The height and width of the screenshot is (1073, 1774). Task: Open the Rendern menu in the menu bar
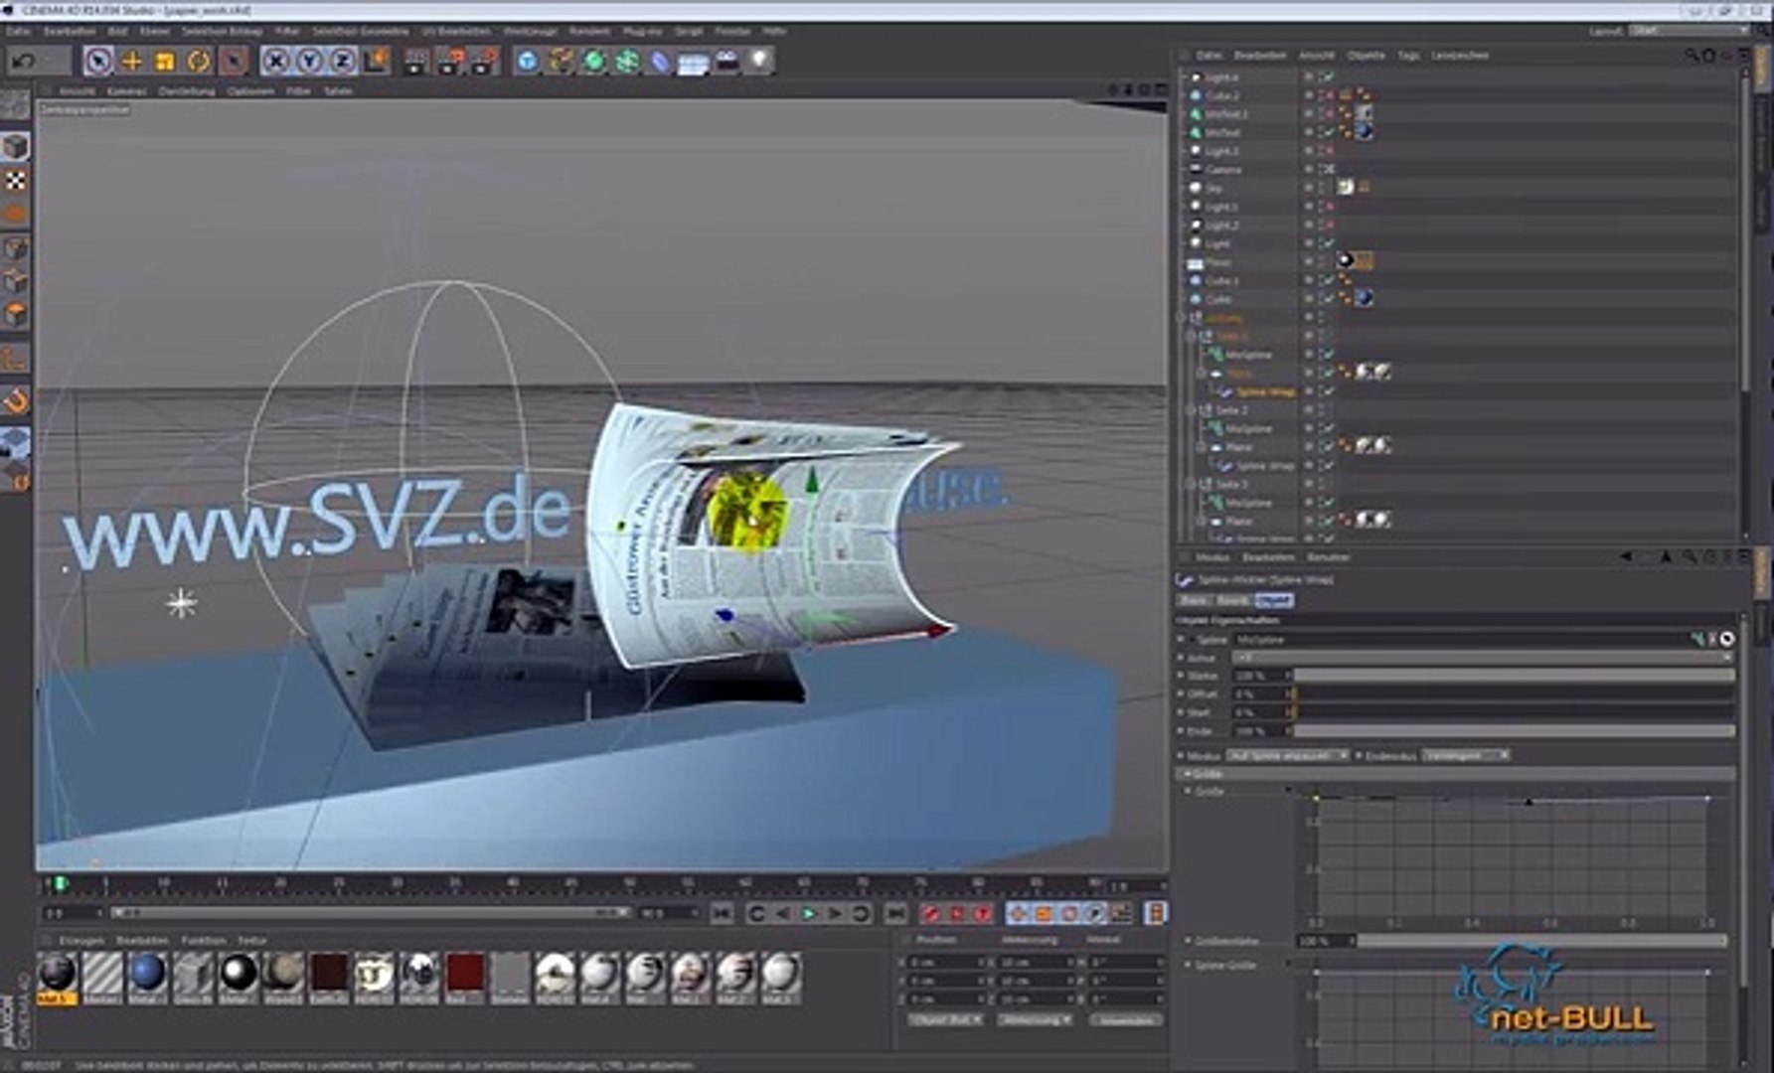tap(588, 31)
